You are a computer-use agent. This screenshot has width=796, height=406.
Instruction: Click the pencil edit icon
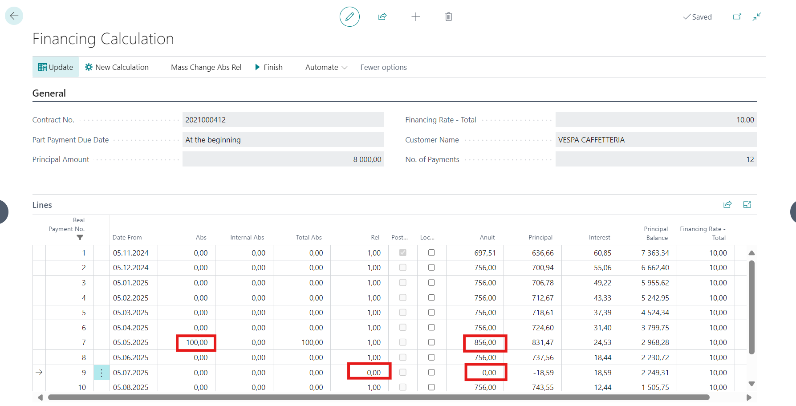349,17
